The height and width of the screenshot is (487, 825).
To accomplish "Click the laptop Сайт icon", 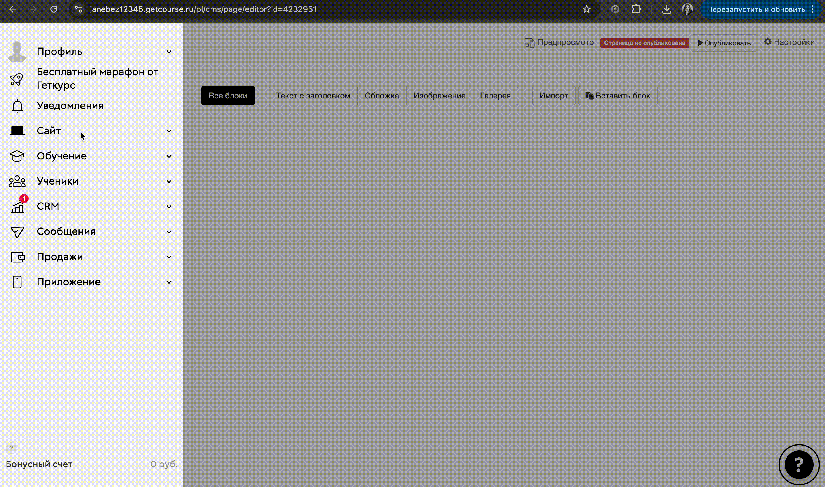I will click(x=17, y=131).
